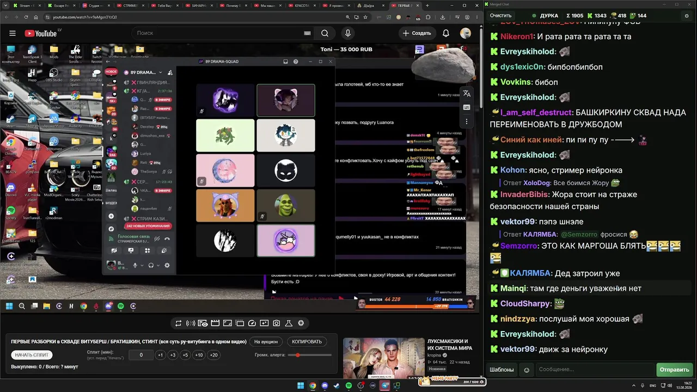Screen dimensions: 697x392
Task: Open the emoji picker in chat input
Action: pos(527,370)
